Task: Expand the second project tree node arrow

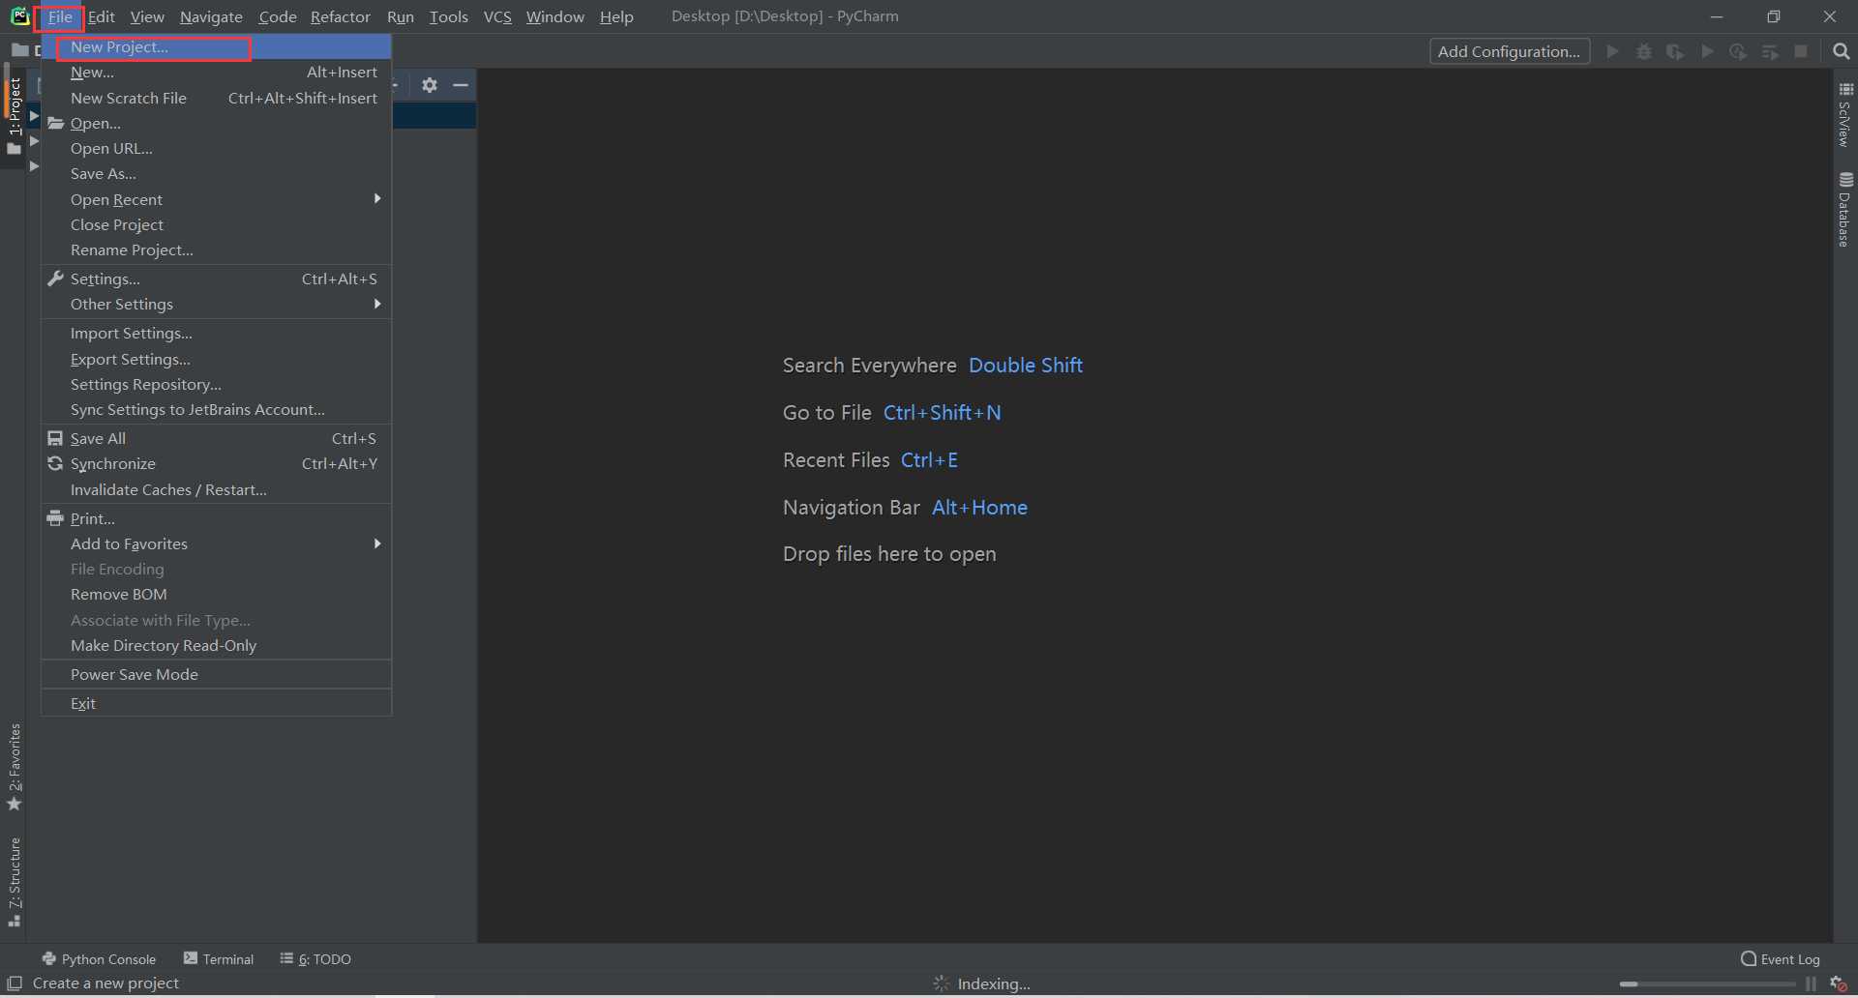Action: tap(34, 141)
